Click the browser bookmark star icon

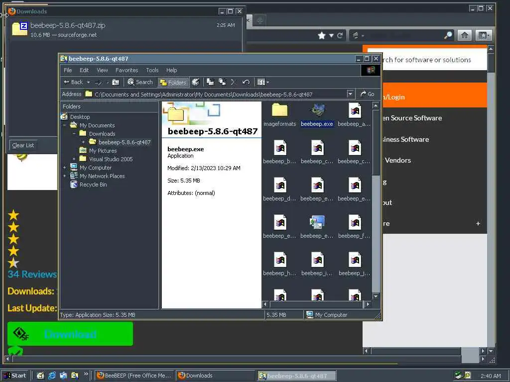322,35
